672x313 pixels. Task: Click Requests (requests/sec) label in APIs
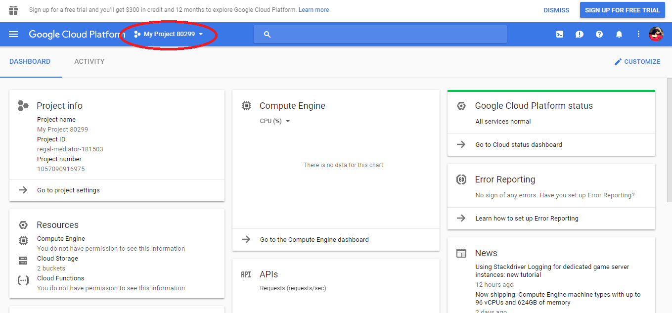point(293,288)
